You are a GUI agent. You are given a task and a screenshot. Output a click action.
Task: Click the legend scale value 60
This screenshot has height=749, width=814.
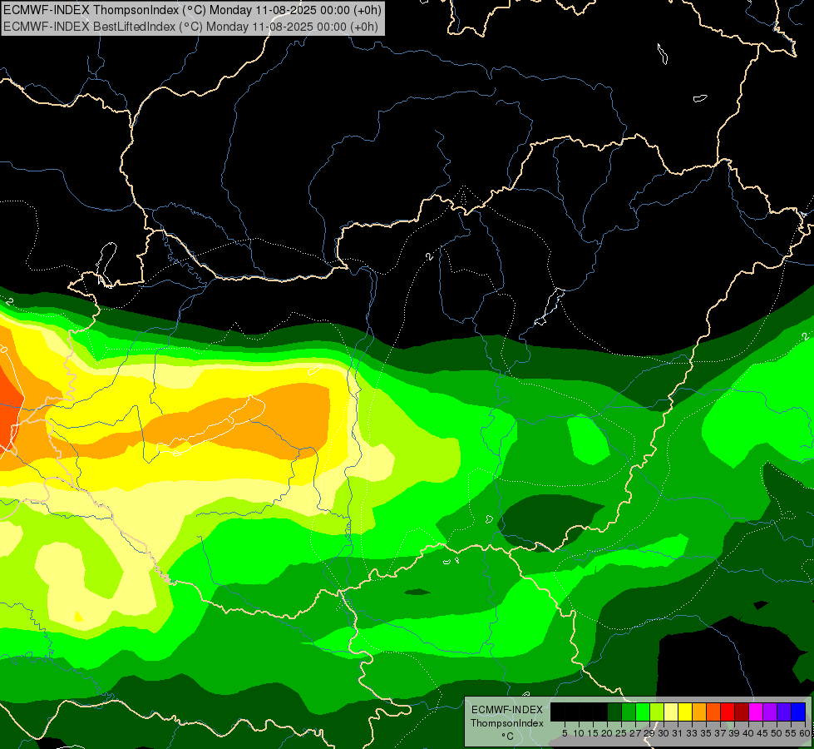(x=804, y=733)
